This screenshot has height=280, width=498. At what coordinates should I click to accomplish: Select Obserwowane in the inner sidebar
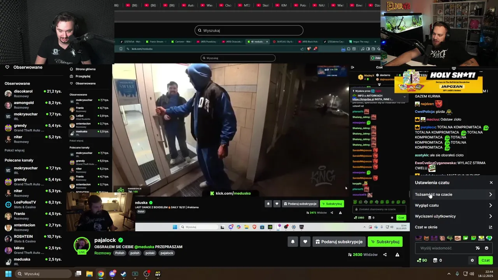pyautogui.click(x=85, y=83)
